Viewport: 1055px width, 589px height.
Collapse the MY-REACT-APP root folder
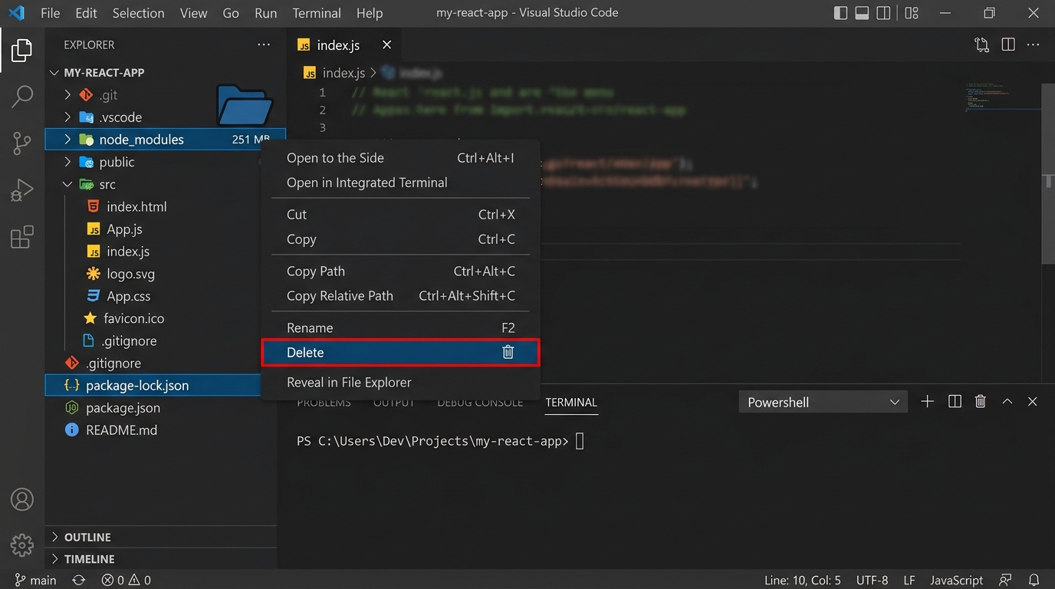[54, 73]
